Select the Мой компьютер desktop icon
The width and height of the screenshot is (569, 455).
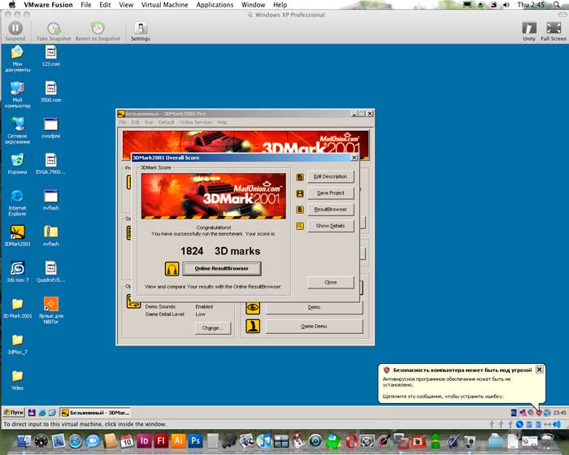pos(17,94)
